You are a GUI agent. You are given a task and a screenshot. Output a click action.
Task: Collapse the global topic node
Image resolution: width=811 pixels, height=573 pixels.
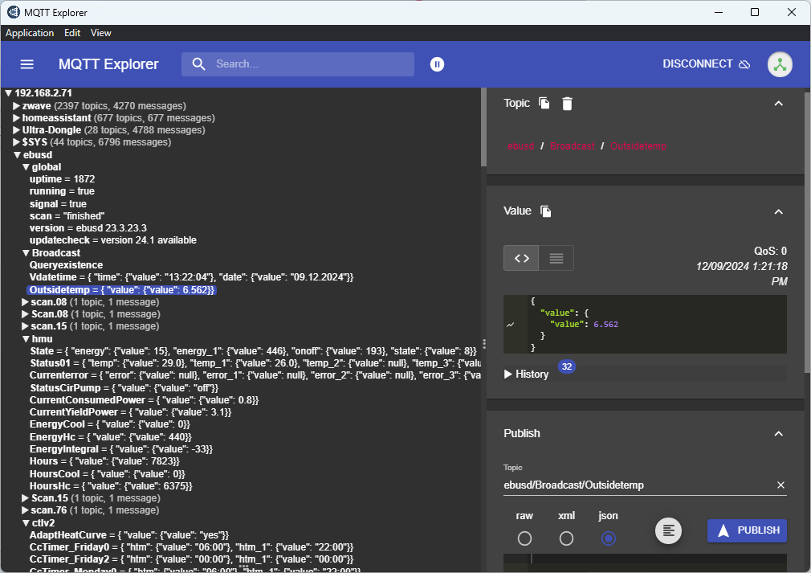(x=26, y=167)
